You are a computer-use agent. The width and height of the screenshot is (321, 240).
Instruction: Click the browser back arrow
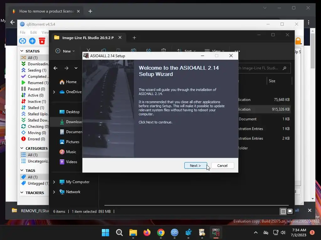[13, 22]
